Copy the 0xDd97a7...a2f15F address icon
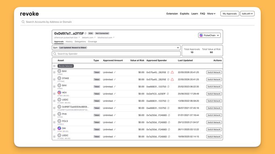 point(86,33)
